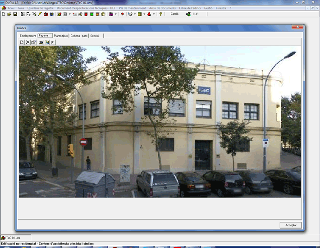Image resolution: width=320 pixels, height=248 pixels.
Task: Click the New document icon in main toolbar
Action: click(x=4, y=14)
